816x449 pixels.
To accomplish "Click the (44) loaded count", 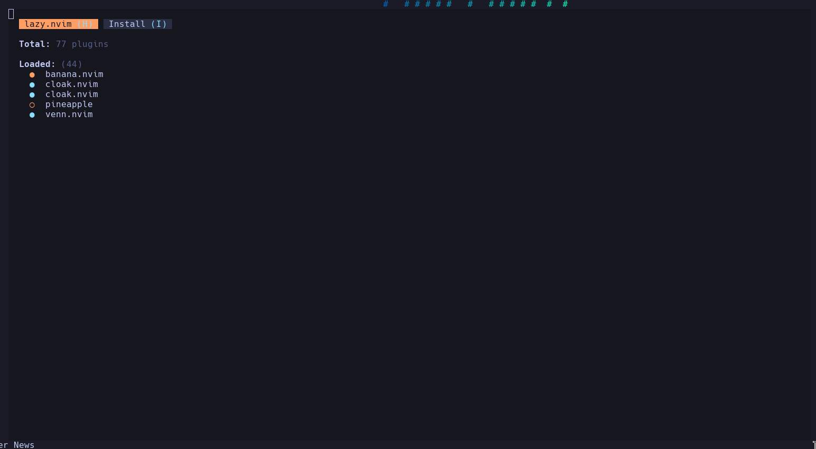I will pos(72,64).
